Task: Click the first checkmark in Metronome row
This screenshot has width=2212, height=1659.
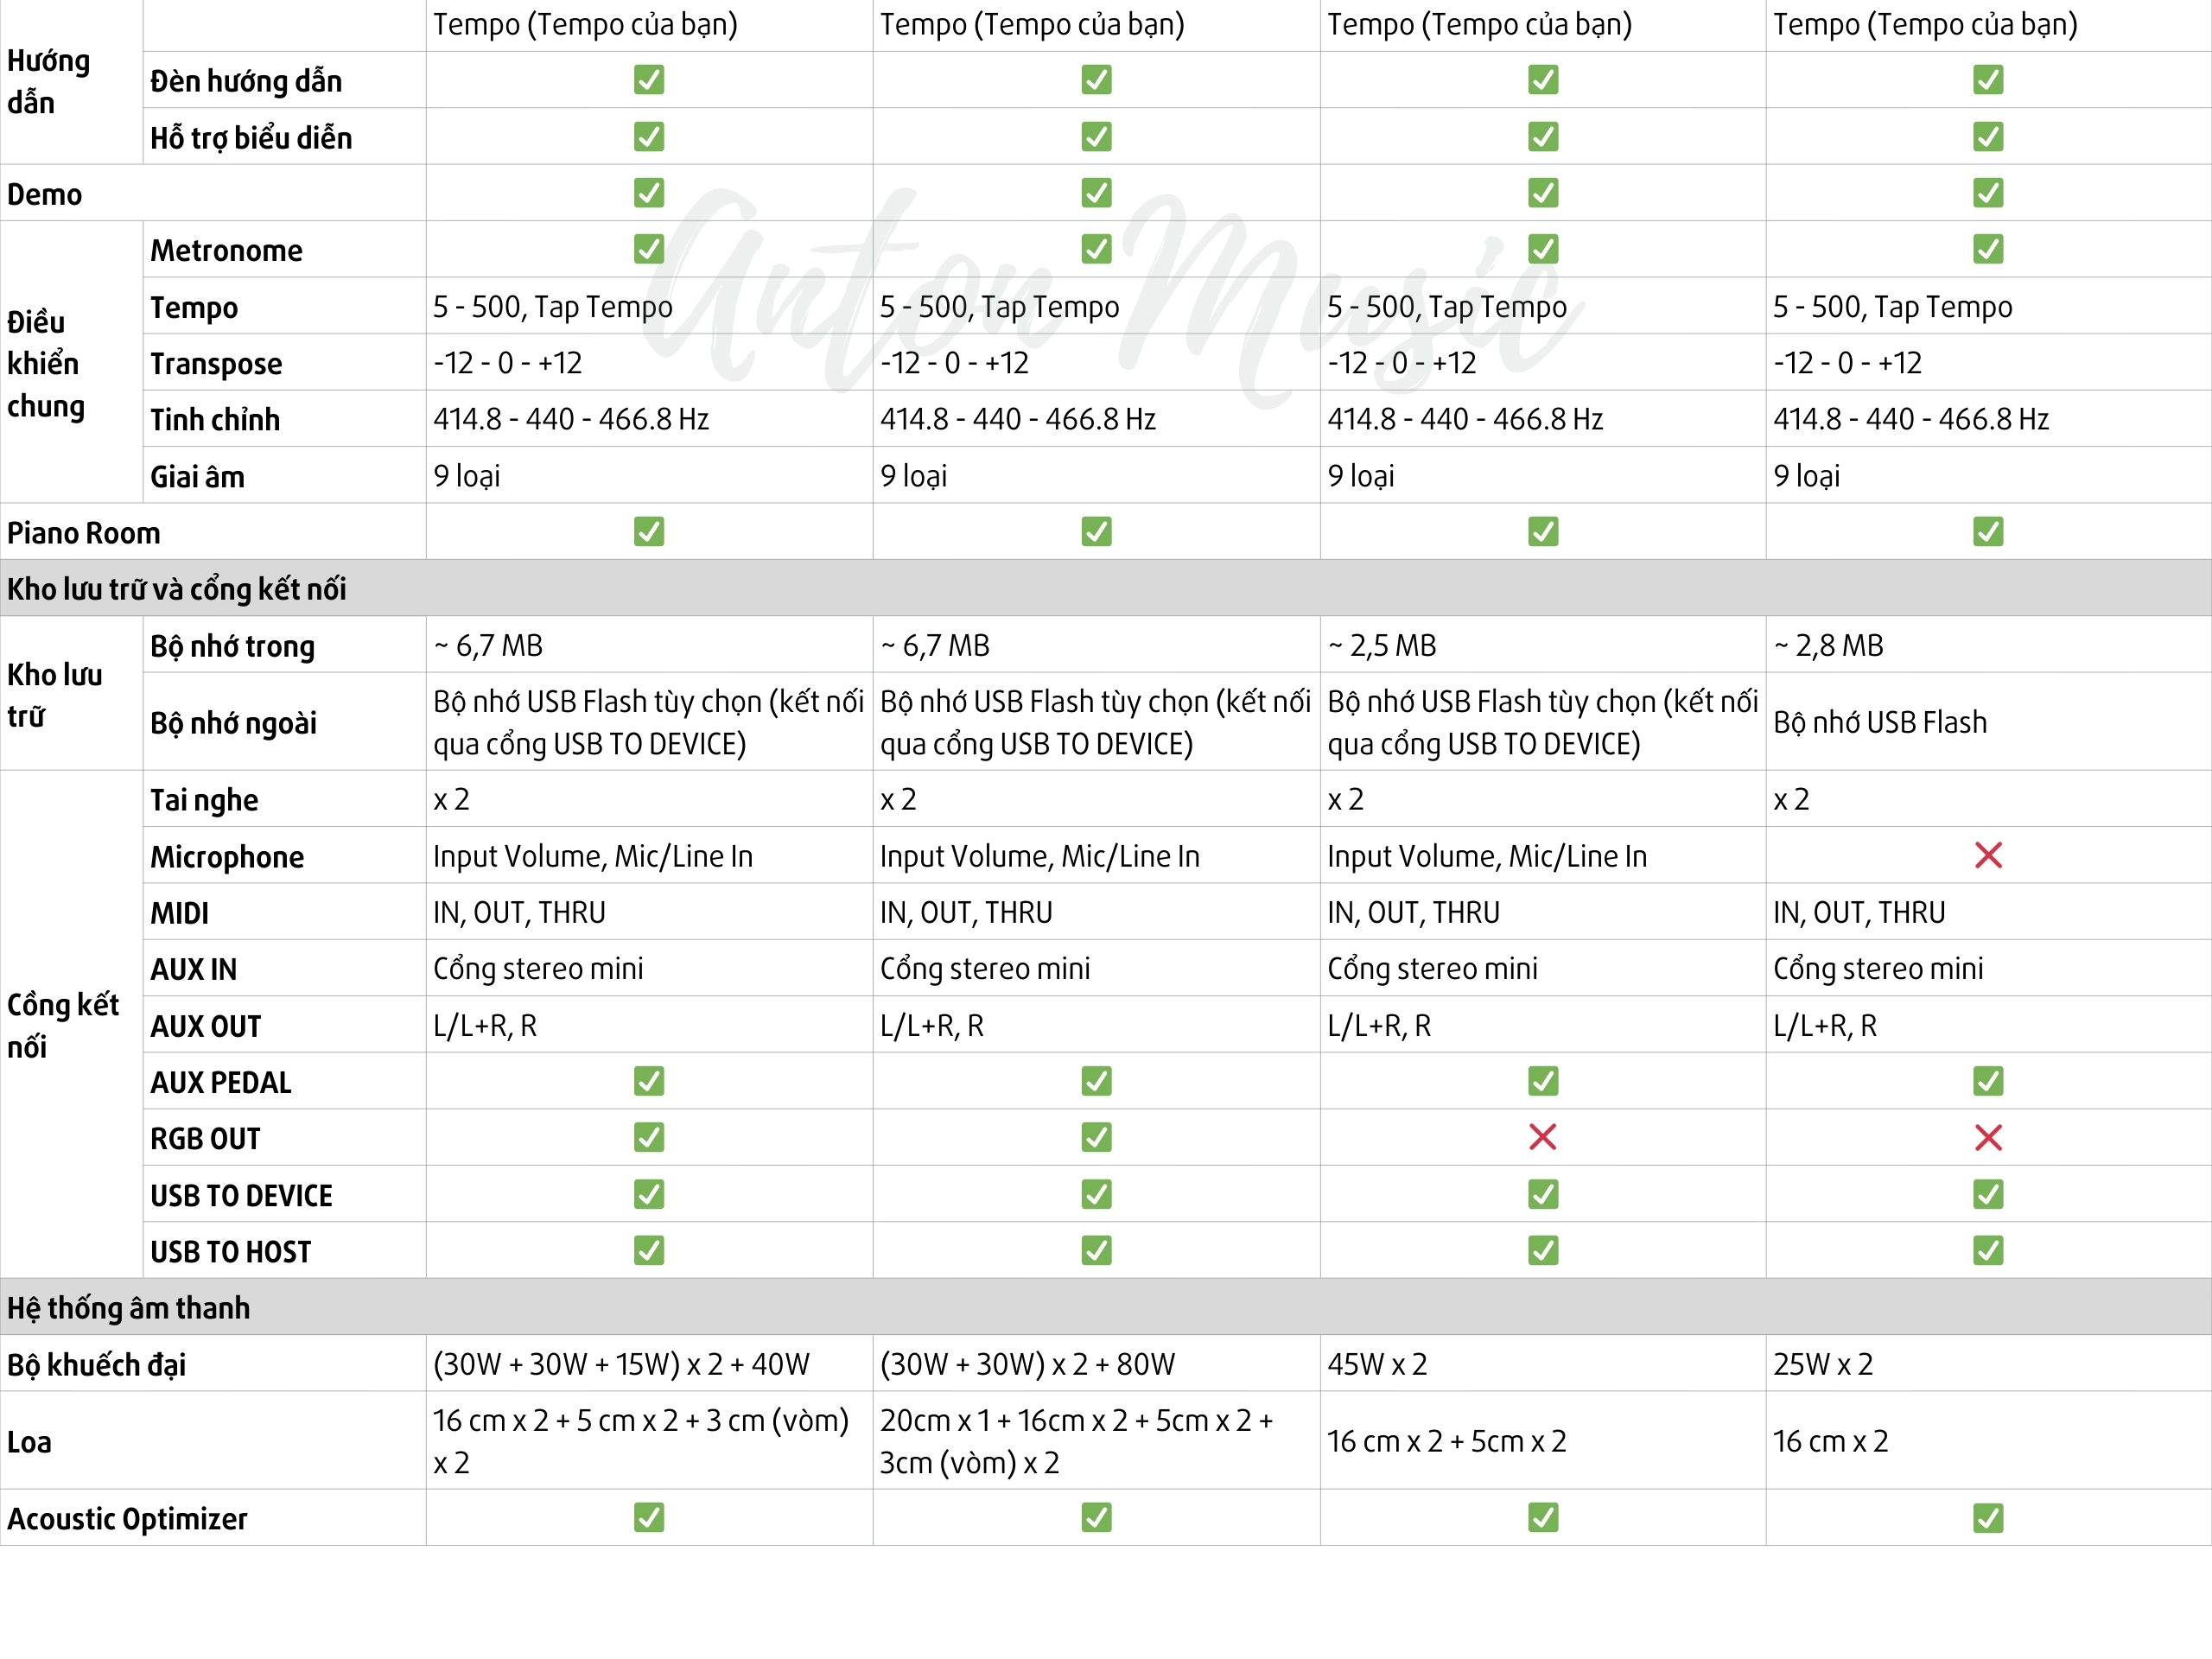Action: click(649, 249)
